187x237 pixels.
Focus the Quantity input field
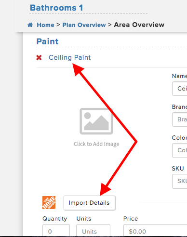click(56, 231)
